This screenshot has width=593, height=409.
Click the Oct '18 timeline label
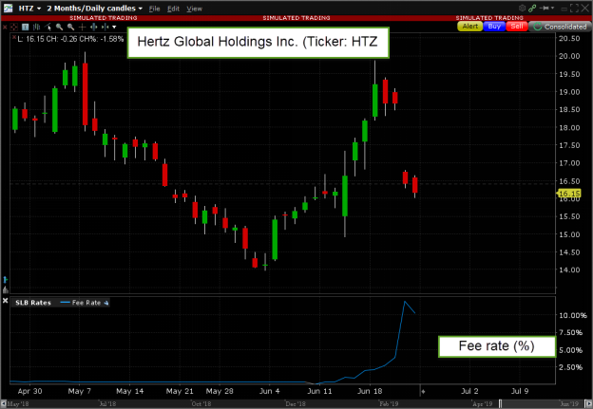[x=201, y=403]
